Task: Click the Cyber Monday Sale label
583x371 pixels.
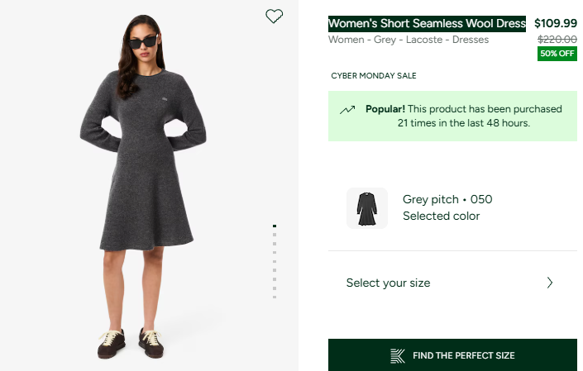Action: (374, 76)
